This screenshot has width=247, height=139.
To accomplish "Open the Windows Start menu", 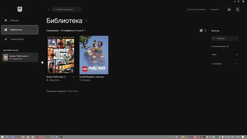I will click(2, 137).
